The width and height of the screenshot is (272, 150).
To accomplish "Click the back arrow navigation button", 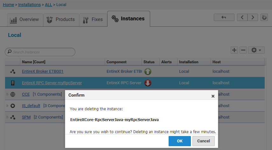I will [x=224, y=17].
